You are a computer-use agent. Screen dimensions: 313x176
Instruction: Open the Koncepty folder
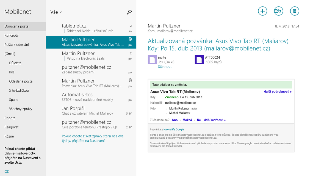(x=12, y=35)
